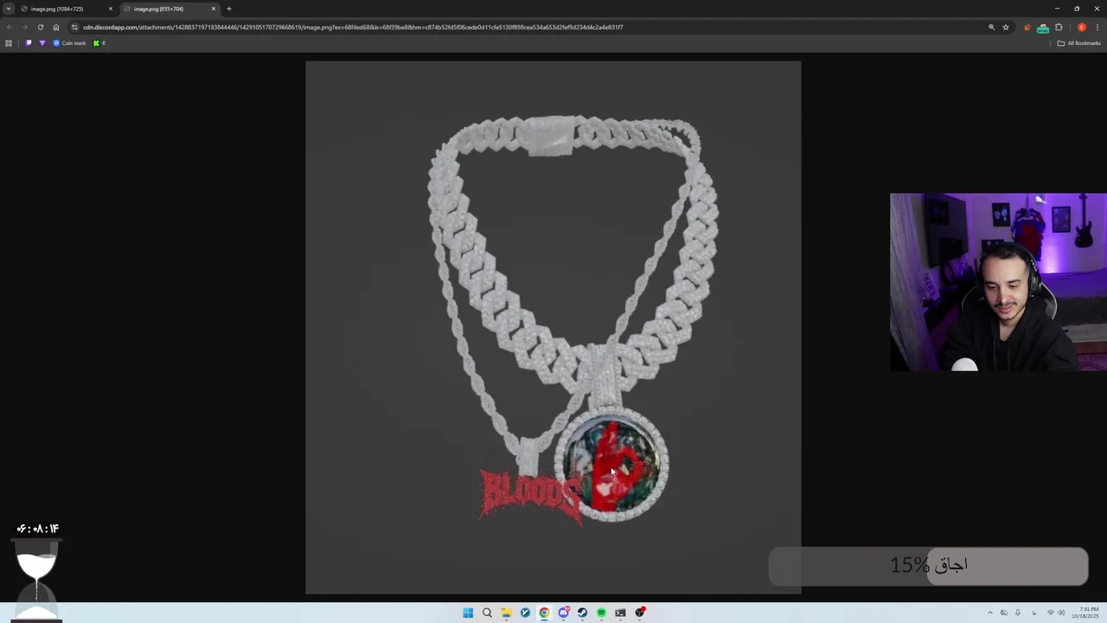Open the microphone tray icon
This screenshot has width=1107, height=623.
click(x=1018, y=613)
